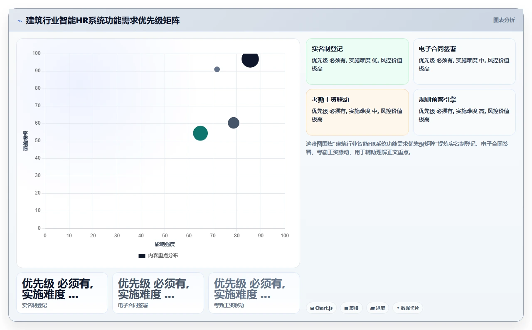Click the 进度 chip icon
Screen dimensions: 532x330
click(372, 308)
